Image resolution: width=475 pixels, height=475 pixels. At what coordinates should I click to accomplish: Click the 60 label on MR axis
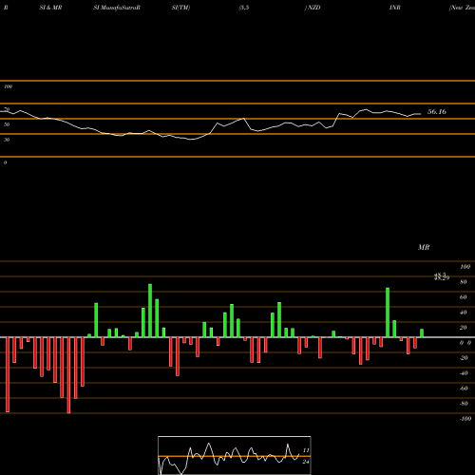pyautogui.click(x=464, y=297)
